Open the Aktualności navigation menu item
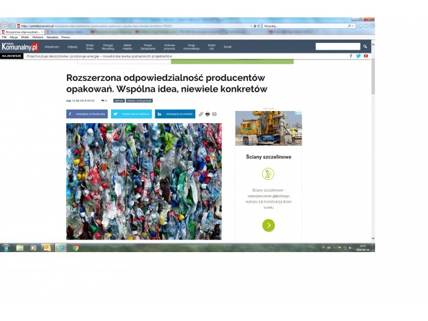 (x=52, y=47)
